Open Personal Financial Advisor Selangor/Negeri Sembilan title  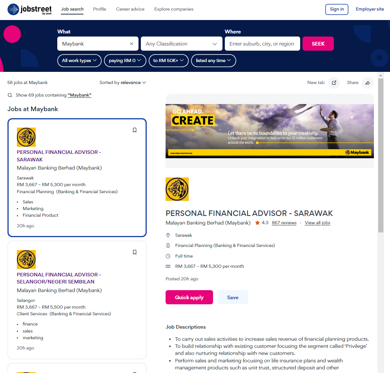pyautogui.click(x=59, y=278)
